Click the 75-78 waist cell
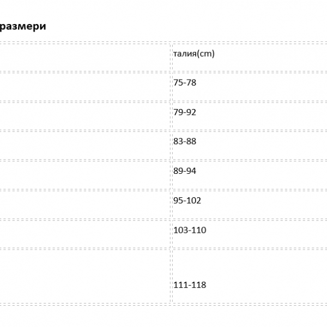The height and width of the screenshot is (327, 327). (184, 83)
